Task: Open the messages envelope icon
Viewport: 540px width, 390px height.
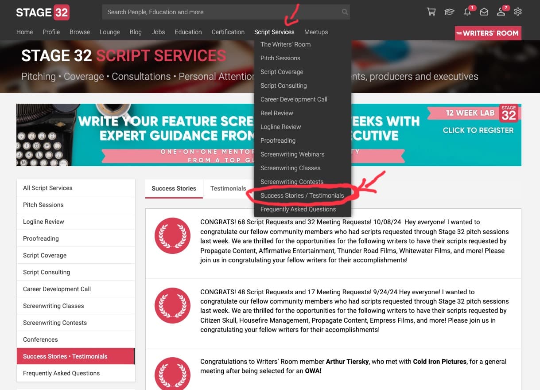Action: (484, 12)
